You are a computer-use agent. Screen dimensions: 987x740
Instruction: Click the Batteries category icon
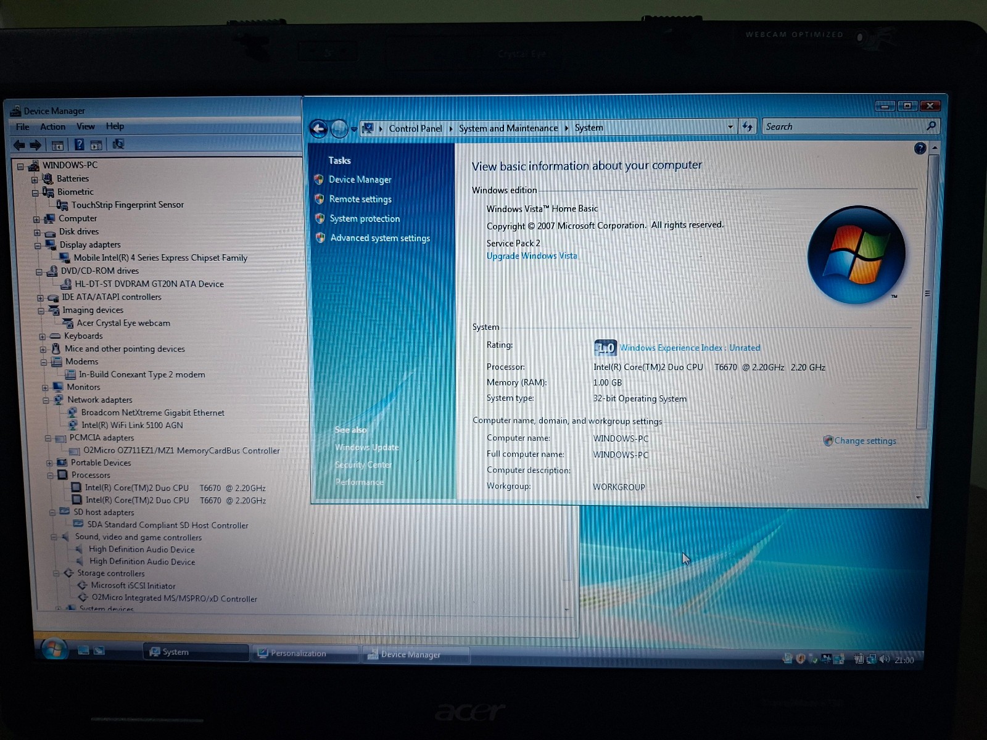coord(47,179)
